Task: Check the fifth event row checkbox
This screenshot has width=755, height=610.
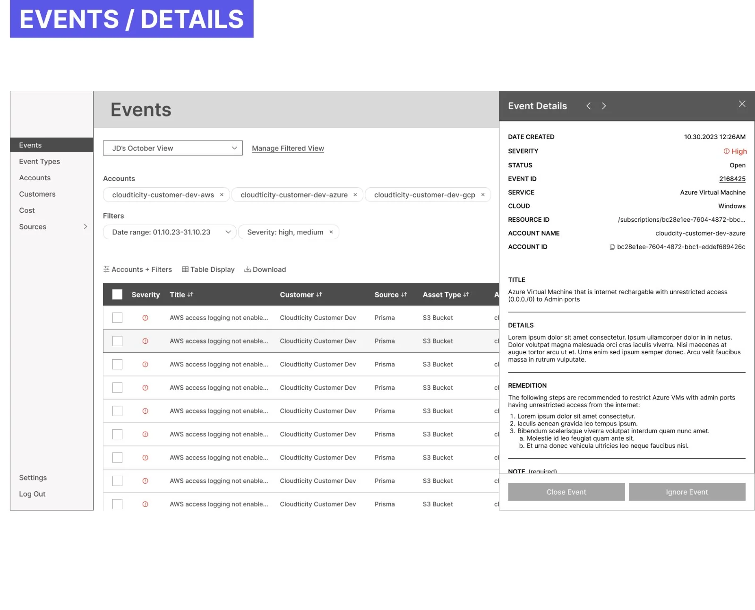Action: tap(117, 411)
